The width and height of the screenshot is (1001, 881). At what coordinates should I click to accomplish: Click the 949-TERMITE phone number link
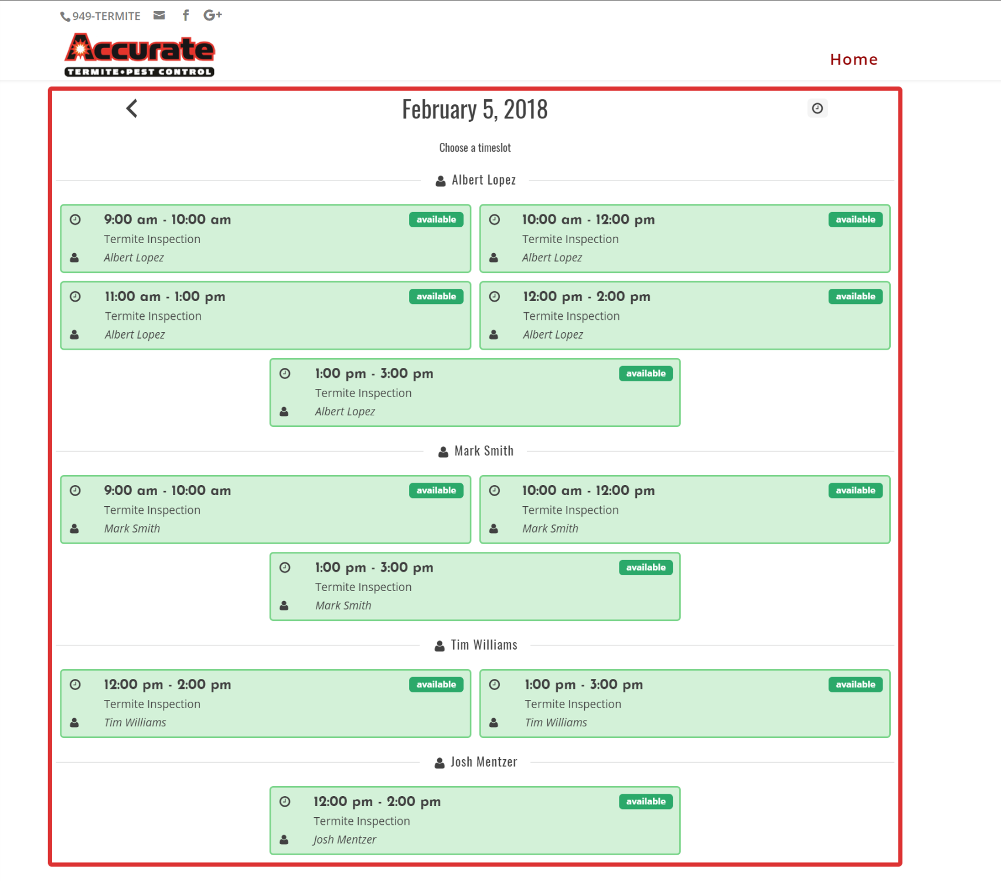106,16
